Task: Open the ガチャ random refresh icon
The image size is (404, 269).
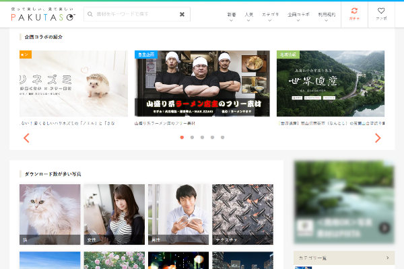Action: point(354,13)
